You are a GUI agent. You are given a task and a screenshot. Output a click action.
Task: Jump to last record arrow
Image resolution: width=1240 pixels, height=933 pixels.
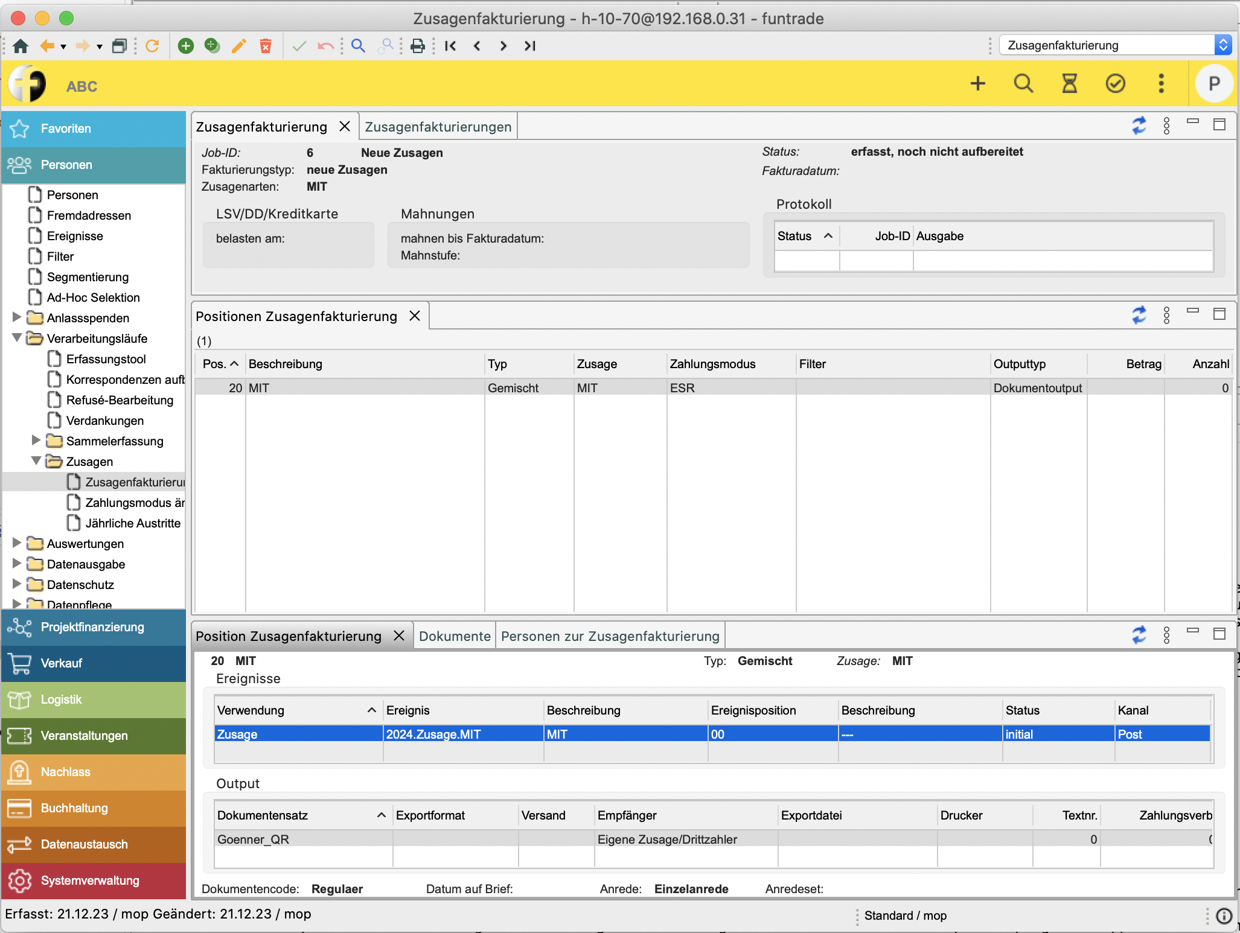[x=530, y=46]
